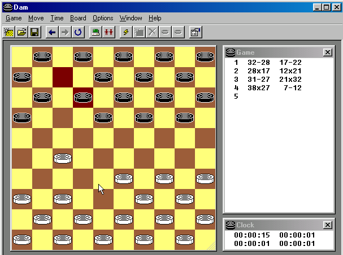Close the Clock panel
This screenshot has height=255, width=343.
pyautogui.click(x=328, y=225)
